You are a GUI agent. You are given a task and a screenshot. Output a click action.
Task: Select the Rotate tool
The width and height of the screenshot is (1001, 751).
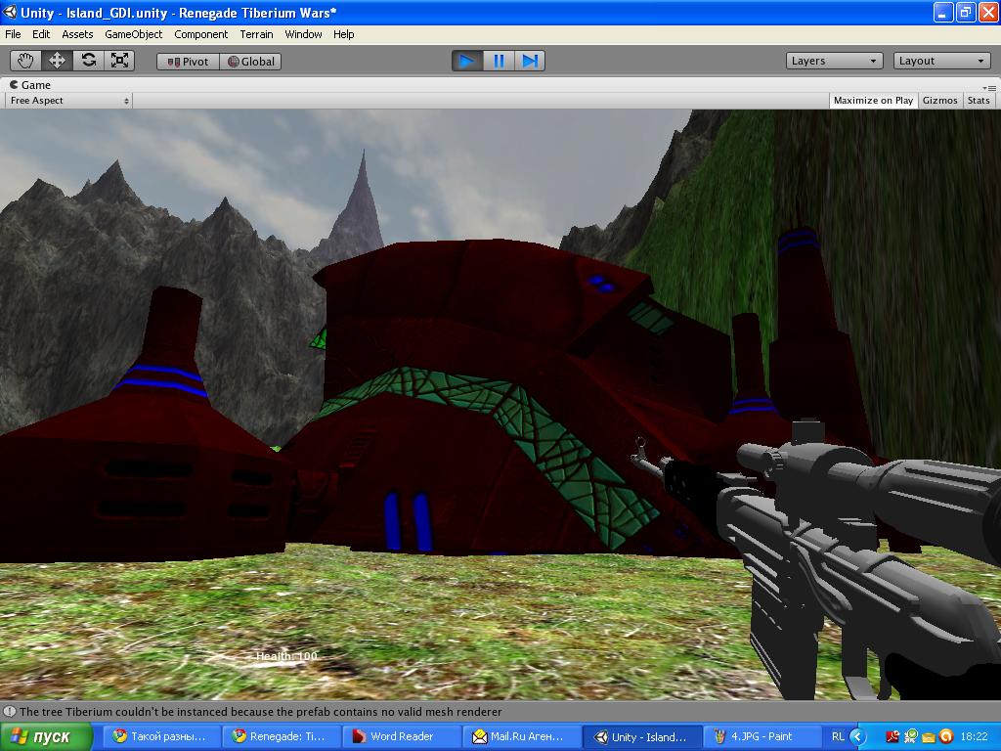click(x=89, y=61)
